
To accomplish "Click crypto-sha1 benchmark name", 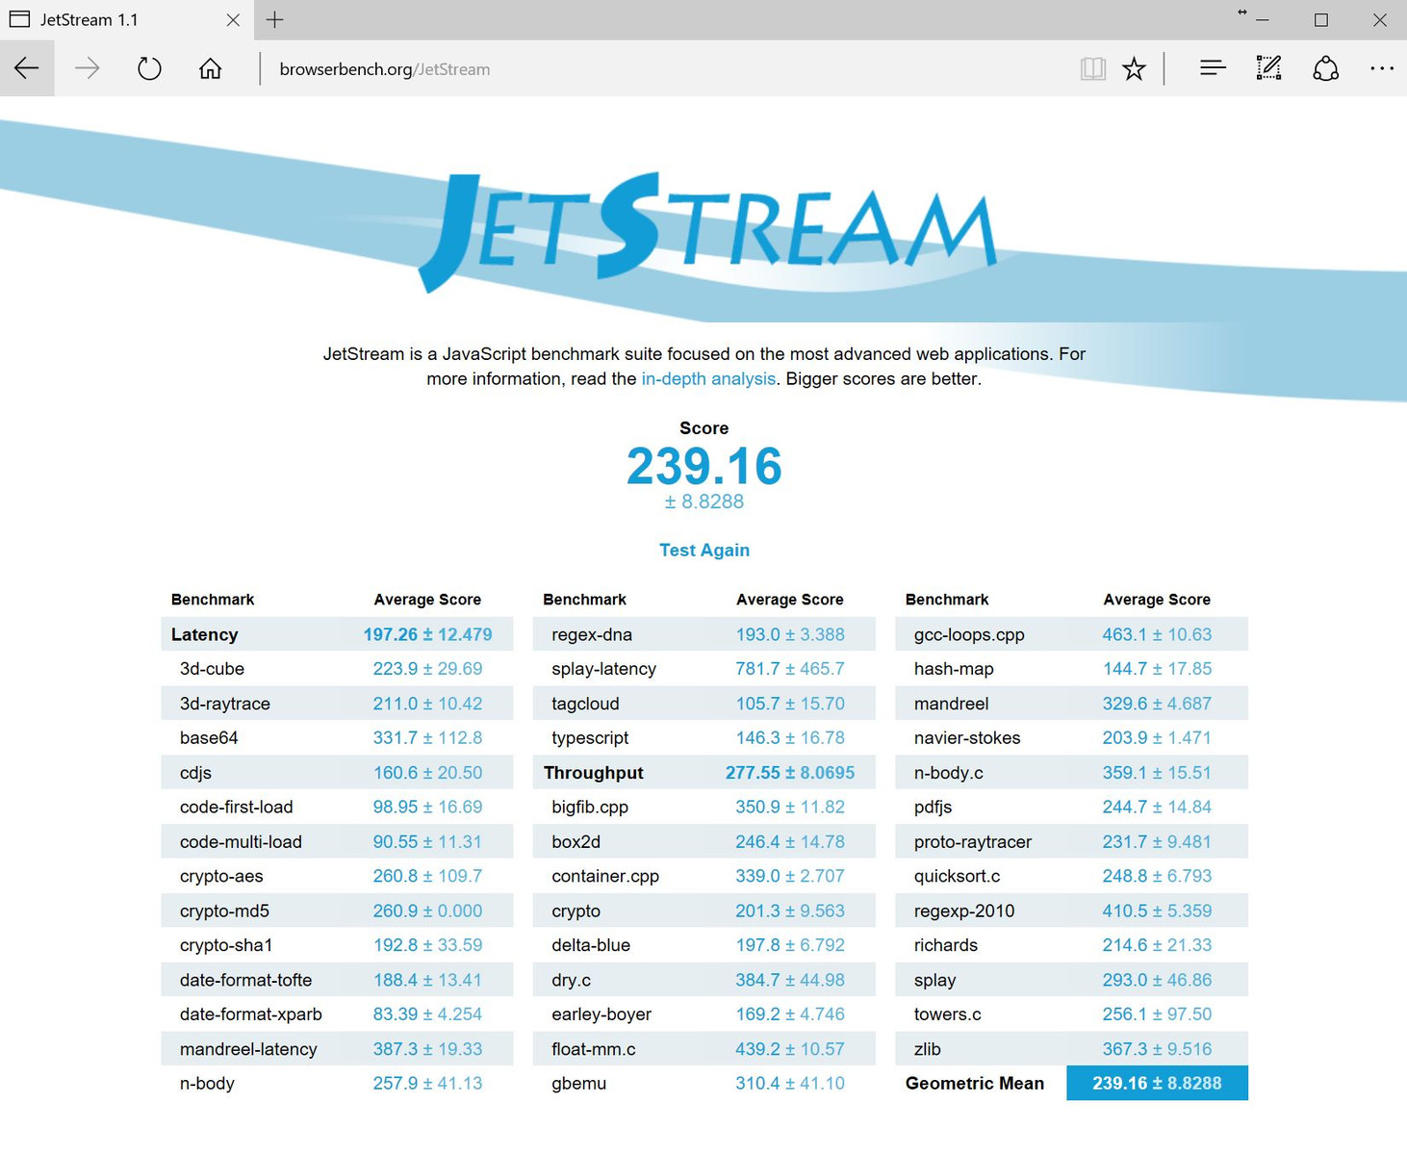I will point(226,945).
